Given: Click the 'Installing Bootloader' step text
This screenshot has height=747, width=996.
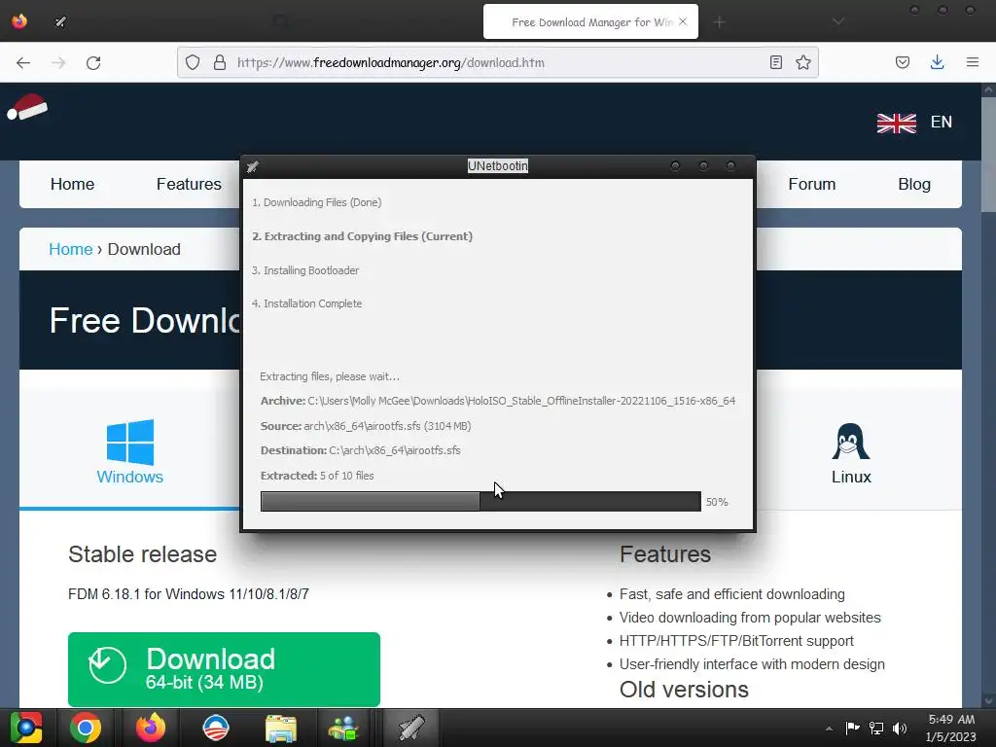Looking at the screenshot, I should [304, 270].
